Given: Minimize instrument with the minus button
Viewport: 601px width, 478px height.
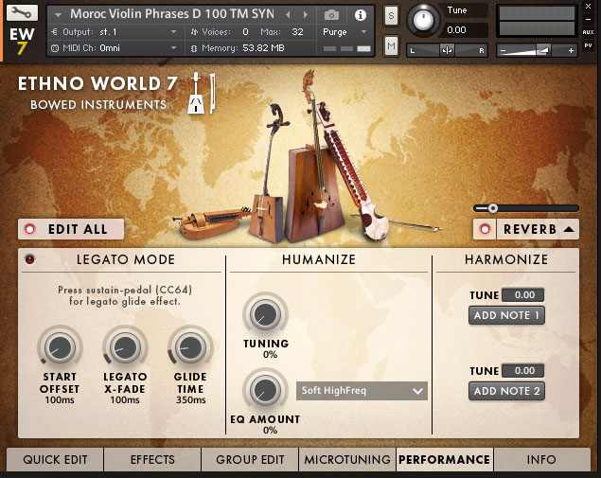Looking at the screenshot, I should click(x=588, y=19).
